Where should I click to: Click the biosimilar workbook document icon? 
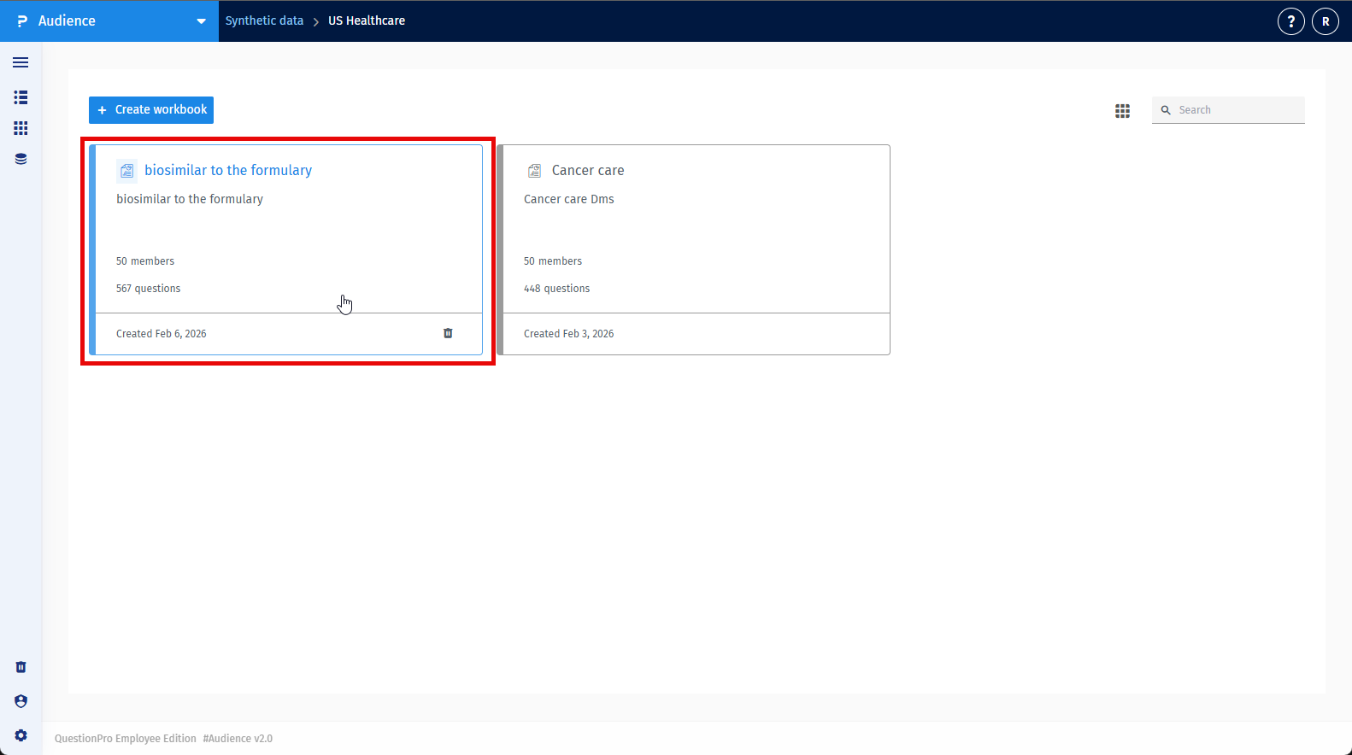[x=127, y=171]
